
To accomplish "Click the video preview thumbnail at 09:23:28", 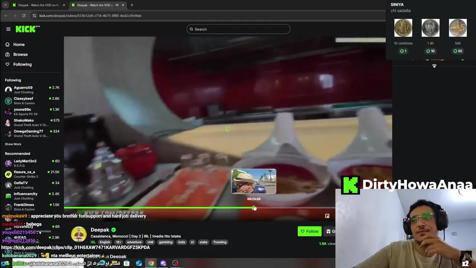I will [x=254, y=181].
